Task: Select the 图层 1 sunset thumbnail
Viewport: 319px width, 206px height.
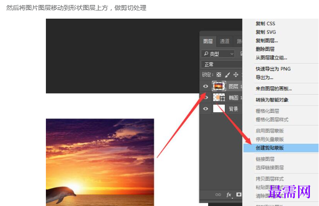Action: (219, 86)
